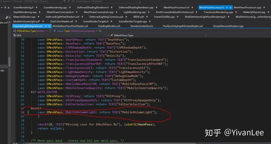The image size is (271, 144).
Task: Open left panel window position dropdown arrow
Action: (x=2, y=8)
